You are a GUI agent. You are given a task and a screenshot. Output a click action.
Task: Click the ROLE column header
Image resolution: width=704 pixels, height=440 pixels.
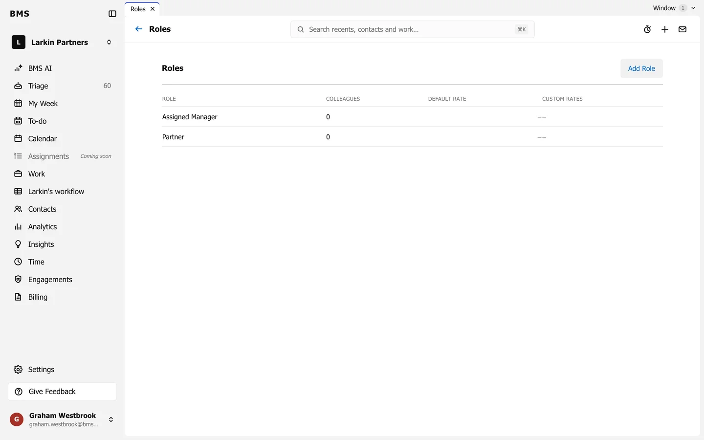click(x=169, y=99)
